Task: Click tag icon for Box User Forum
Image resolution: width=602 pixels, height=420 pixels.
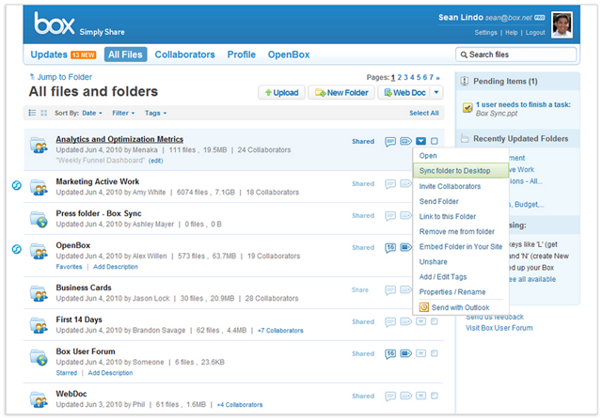Action: (x=405, y=353)
